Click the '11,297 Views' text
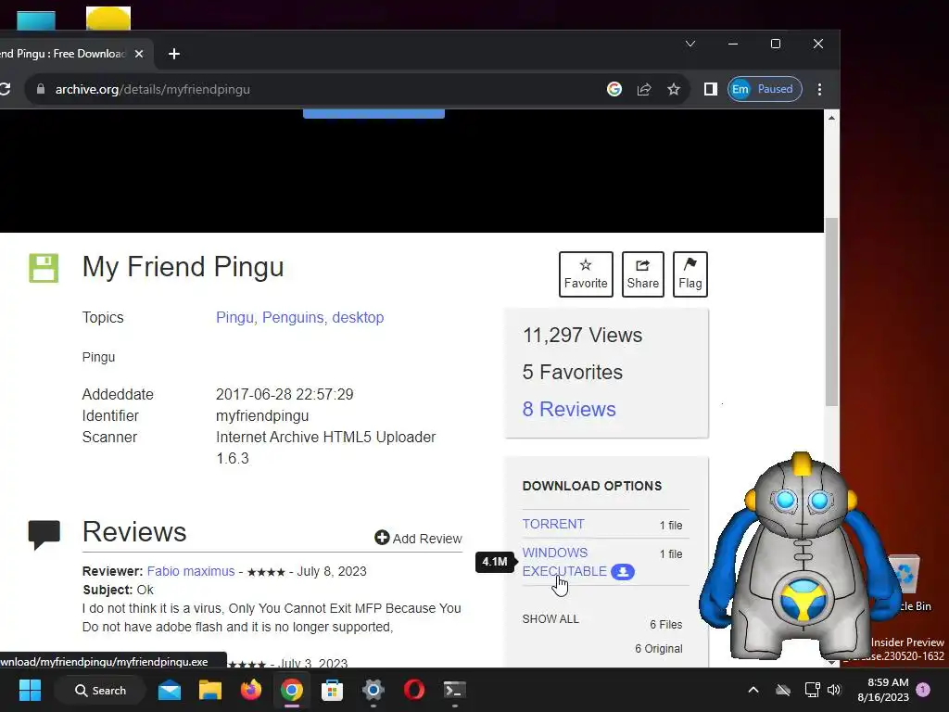Viewport: 949px width, 712px height. [582, 335]
